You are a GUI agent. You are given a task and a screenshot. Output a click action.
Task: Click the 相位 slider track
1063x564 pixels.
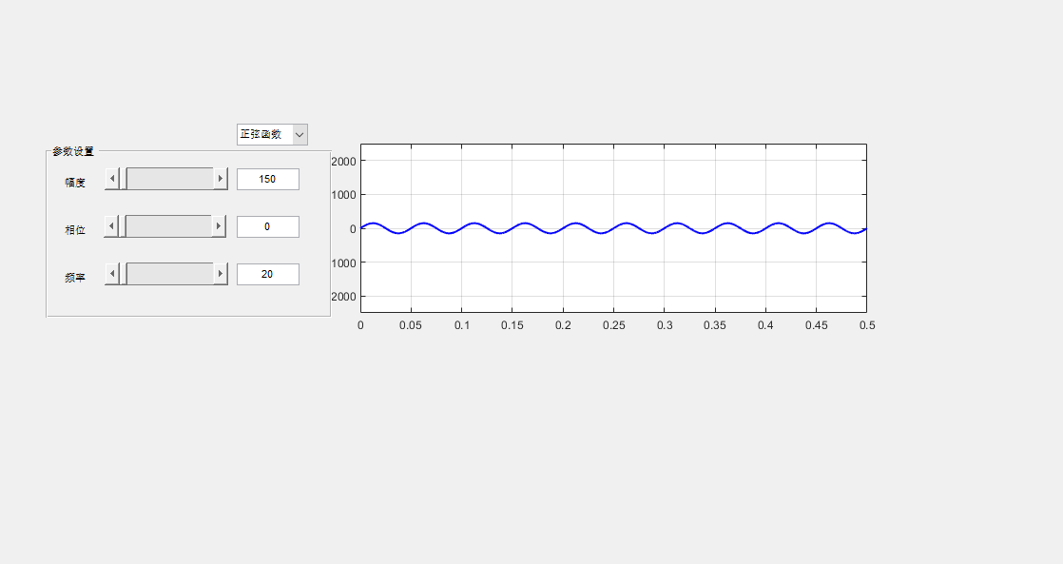tap(168, 226)
